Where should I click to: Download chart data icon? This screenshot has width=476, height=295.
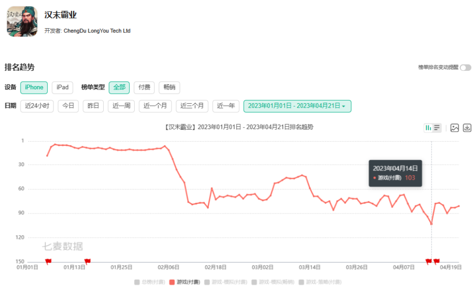coord(467,128)
